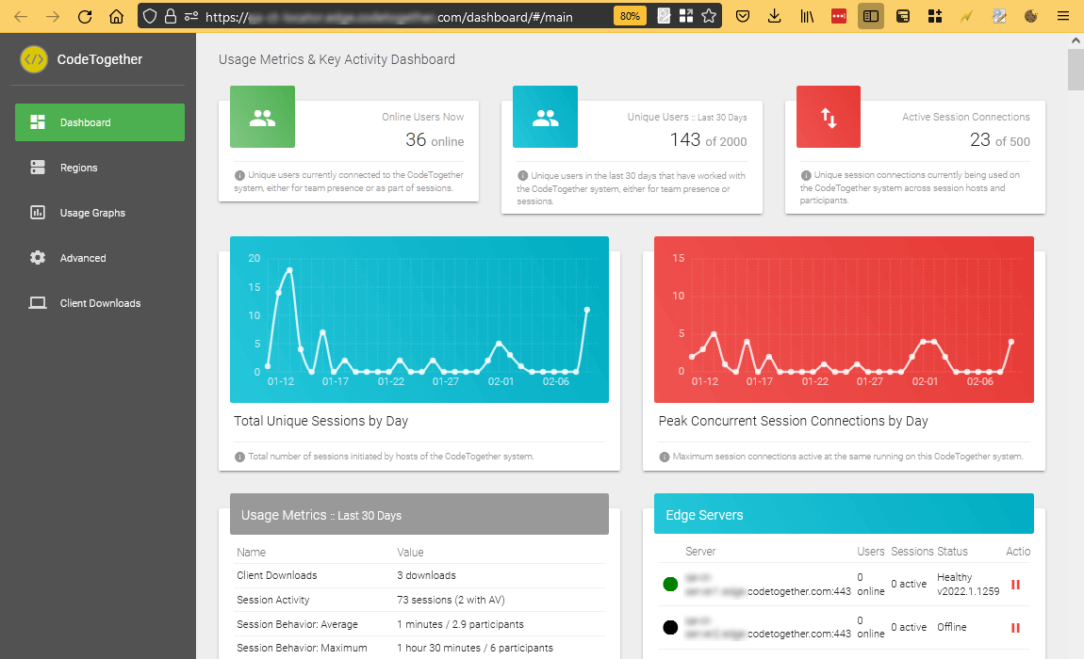Click the Usage Metrics Last 30 Days header
The height and width of the screenshot is (659, 1084).
(419, 514)
